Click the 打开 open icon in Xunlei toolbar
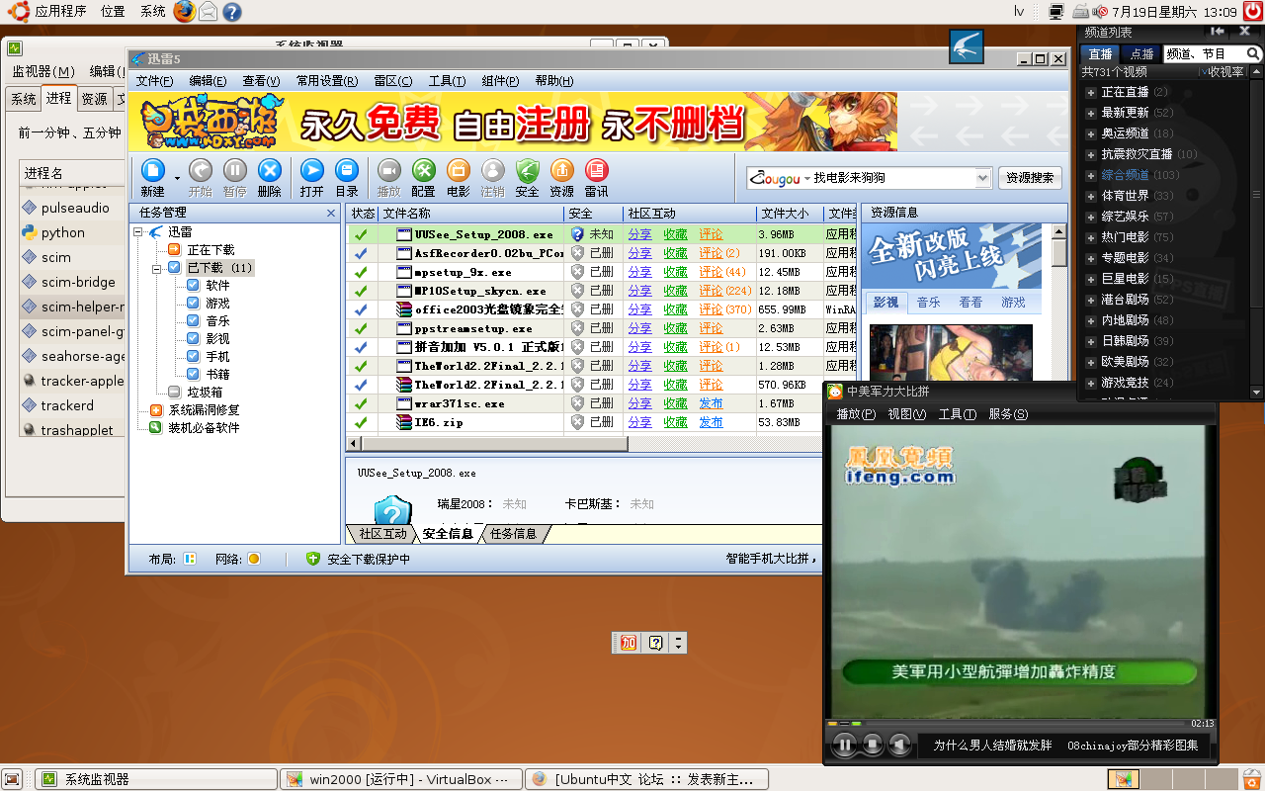Image resolution: width=1265 pixels, height=791 pixels. 312,170
